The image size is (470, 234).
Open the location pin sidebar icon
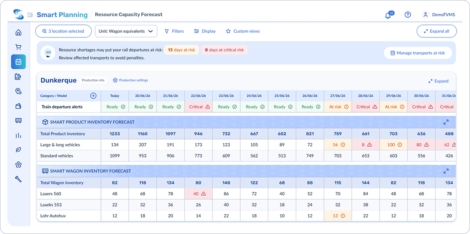tap(18, 91)
